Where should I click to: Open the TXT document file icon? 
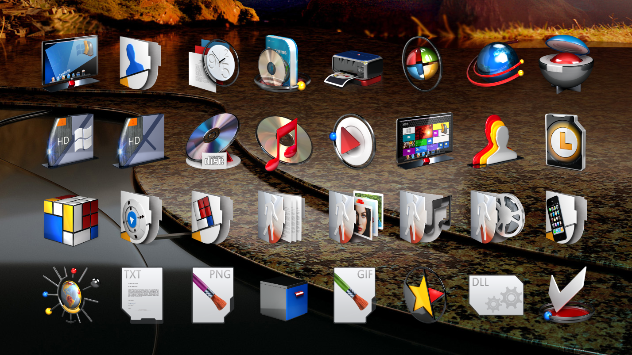(142, 294)
